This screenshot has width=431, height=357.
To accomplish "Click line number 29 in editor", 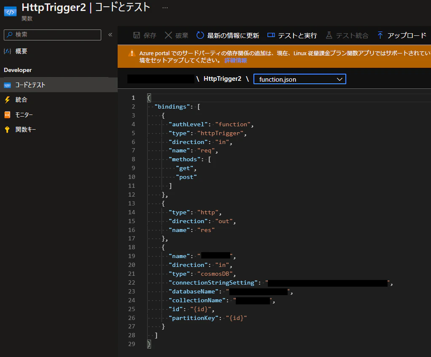I will [132, 344].
